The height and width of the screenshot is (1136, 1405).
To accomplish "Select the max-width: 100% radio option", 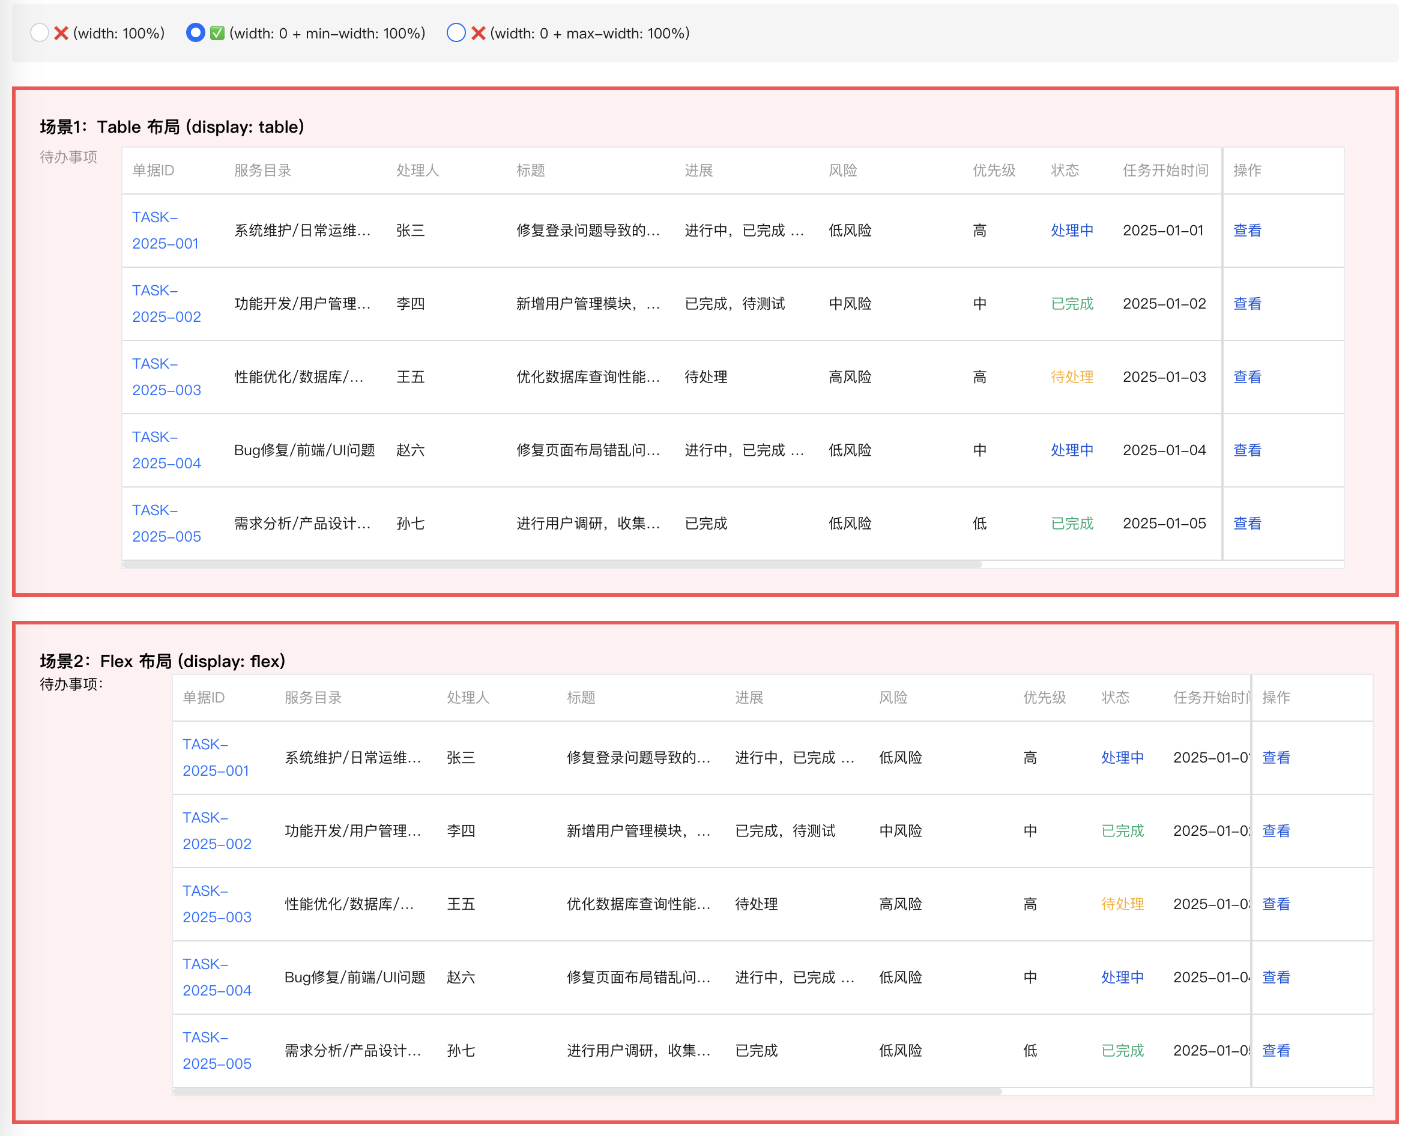I will tap(456, 32).
